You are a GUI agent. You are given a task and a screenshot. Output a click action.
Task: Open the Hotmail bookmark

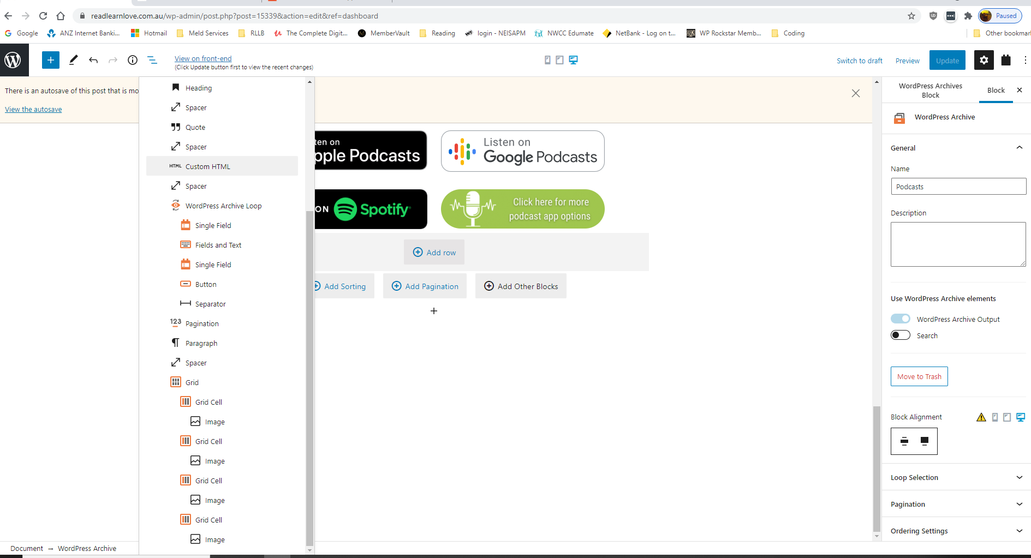[x=149, y=33]
